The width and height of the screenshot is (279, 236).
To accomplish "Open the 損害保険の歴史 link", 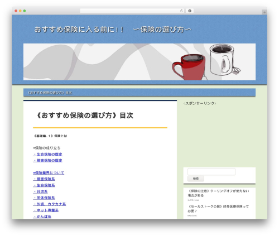I will [x=47, y=160].
